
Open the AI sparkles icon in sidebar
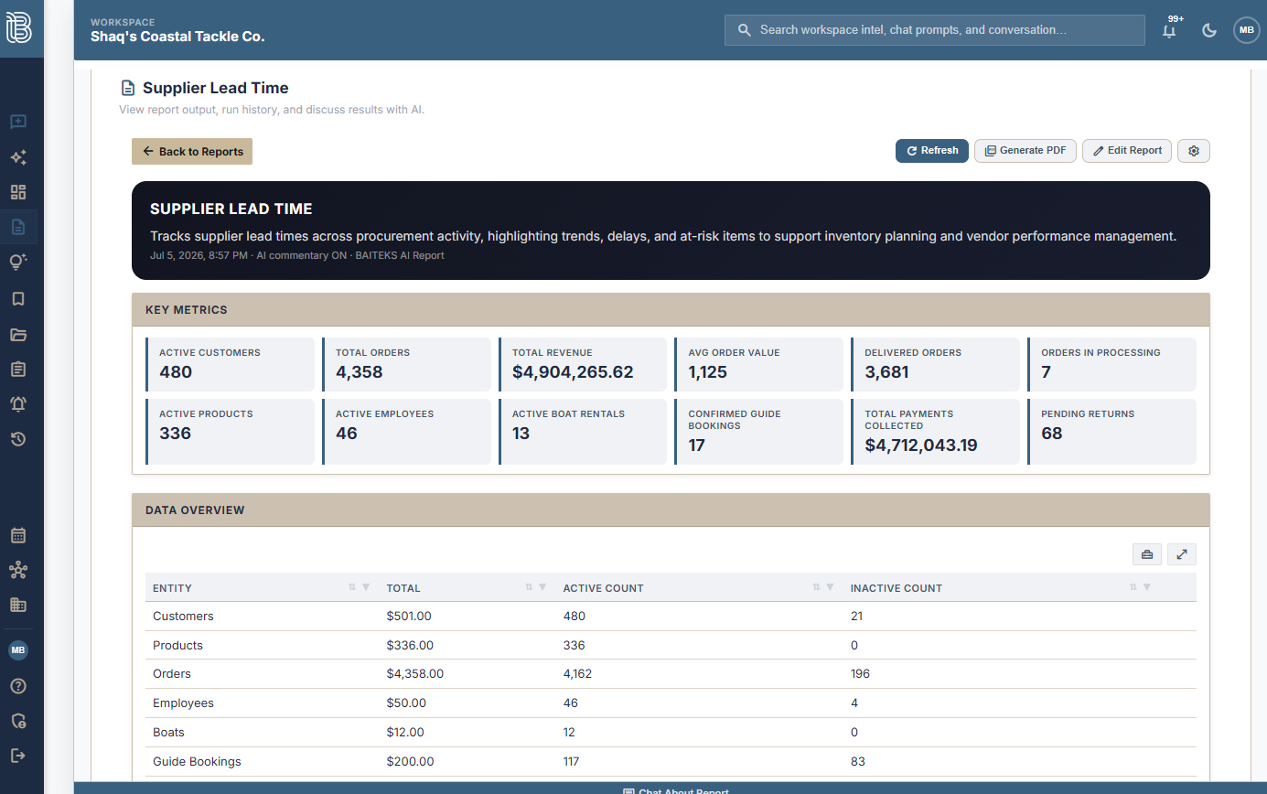18,157
